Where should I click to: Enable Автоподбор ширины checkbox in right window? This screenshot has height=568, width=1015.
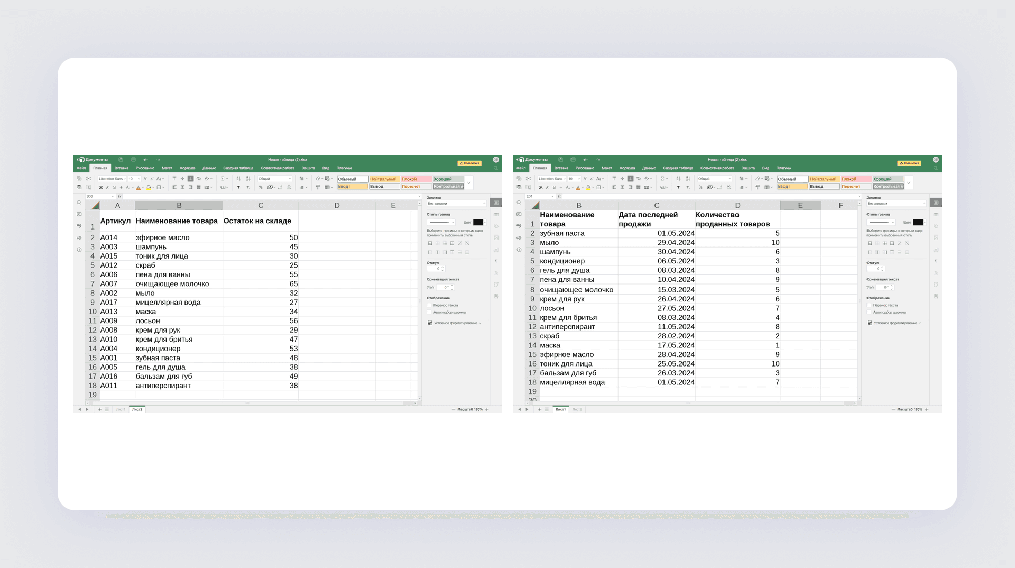pyautogui.click(x=869, y=313)
